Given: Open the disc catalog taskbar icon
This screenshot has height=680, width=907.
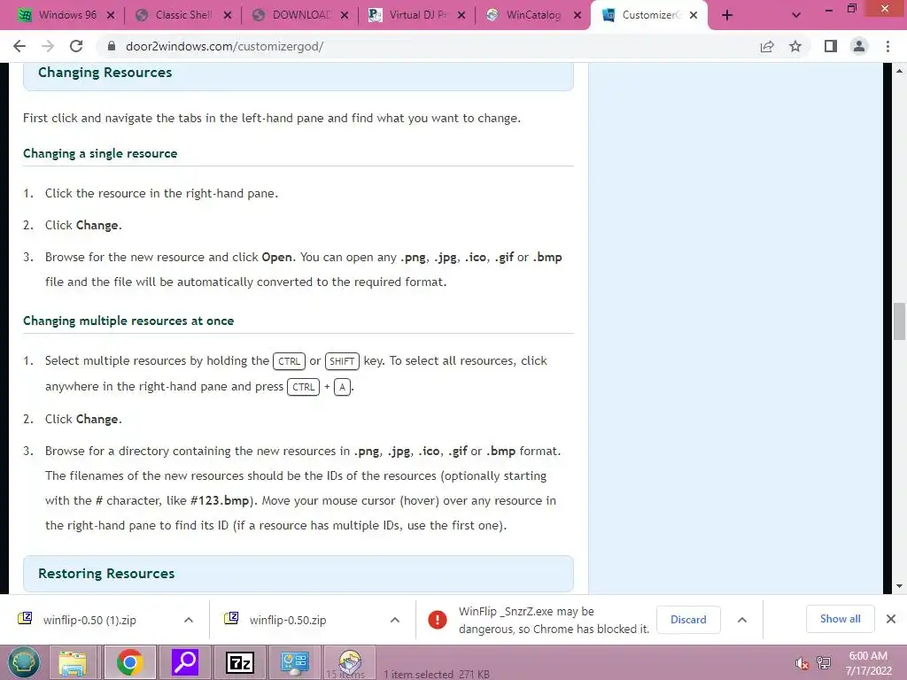Looking at the screenshot, I should pyautogui.click(x=349, y=662).
